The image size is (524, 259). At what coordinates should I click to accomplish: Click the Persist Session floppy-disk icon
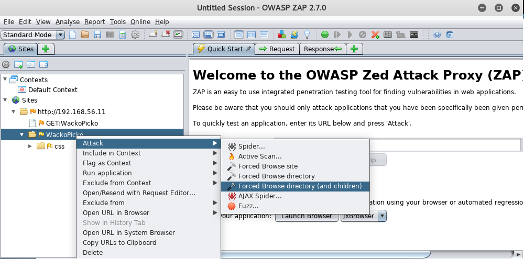(97, 35)
